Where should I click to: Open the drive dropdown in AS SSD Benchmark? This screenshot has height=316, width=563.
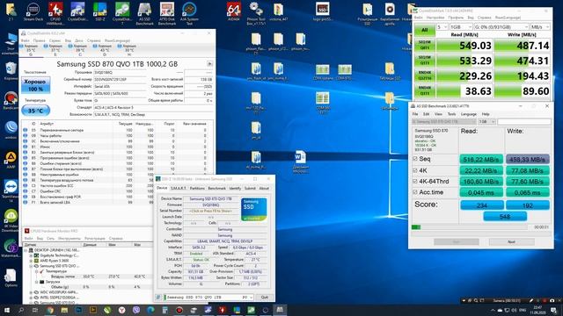443,122
